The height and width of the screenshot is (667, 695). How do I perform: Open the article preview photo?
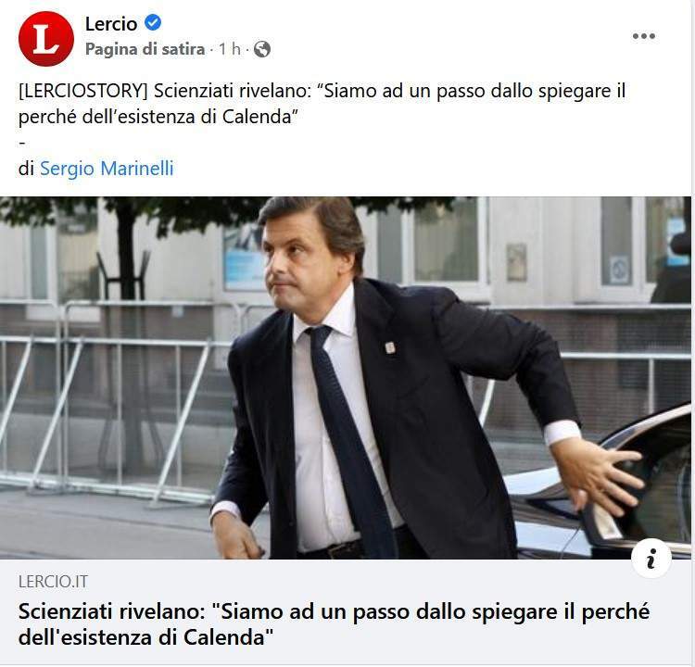(346, 378)
